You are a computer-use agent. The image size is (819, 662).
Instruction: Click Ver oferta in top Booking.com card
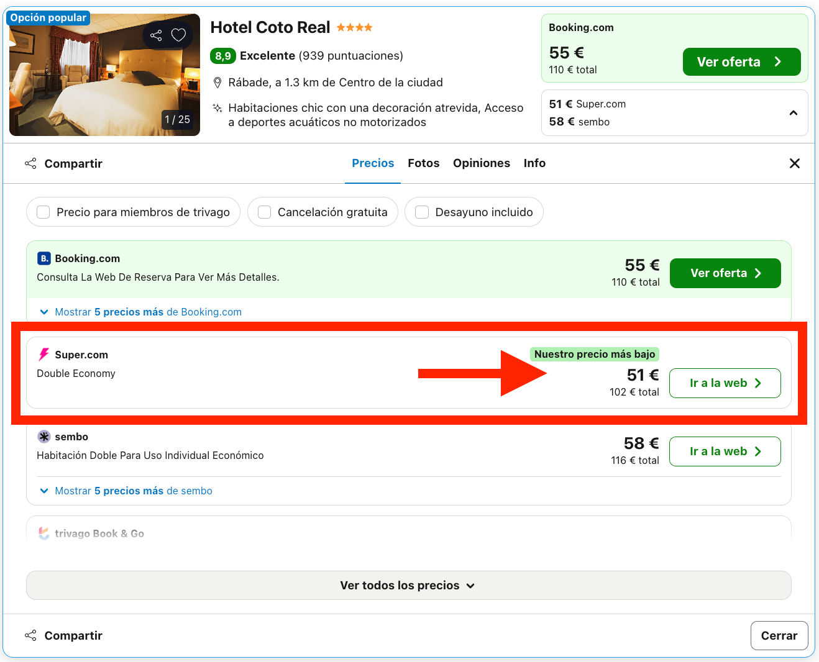(741, 62)
